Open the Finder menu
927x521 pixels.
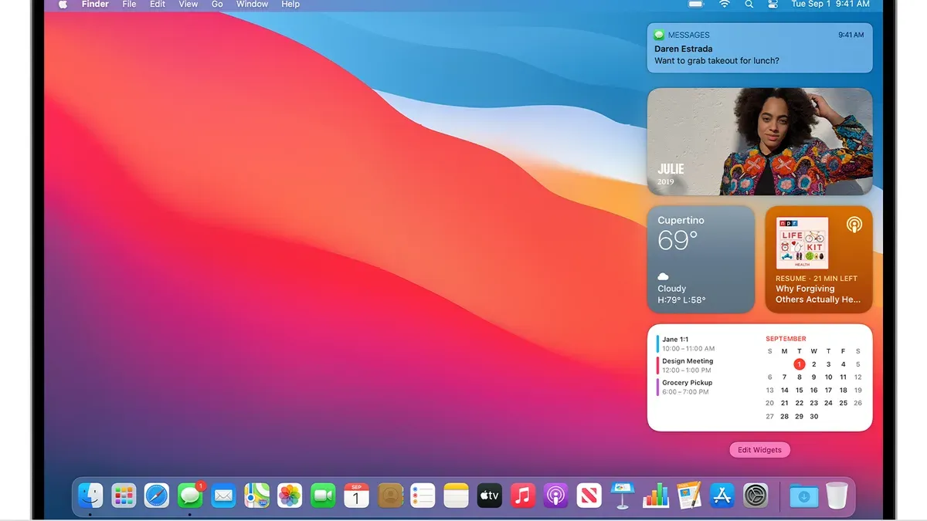(x=95, y=4)
